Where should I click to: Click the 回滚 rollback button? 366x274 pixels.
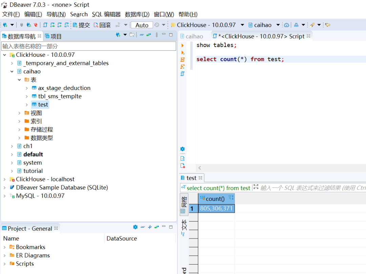click(x=102, y=25)
